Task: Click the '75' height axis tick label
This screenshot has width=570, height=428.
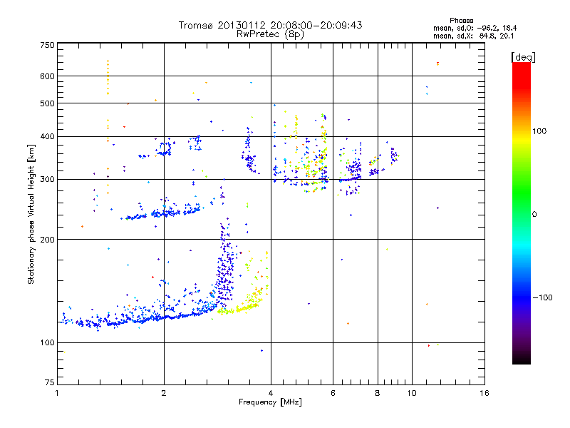Action: (x=50, y=382)
